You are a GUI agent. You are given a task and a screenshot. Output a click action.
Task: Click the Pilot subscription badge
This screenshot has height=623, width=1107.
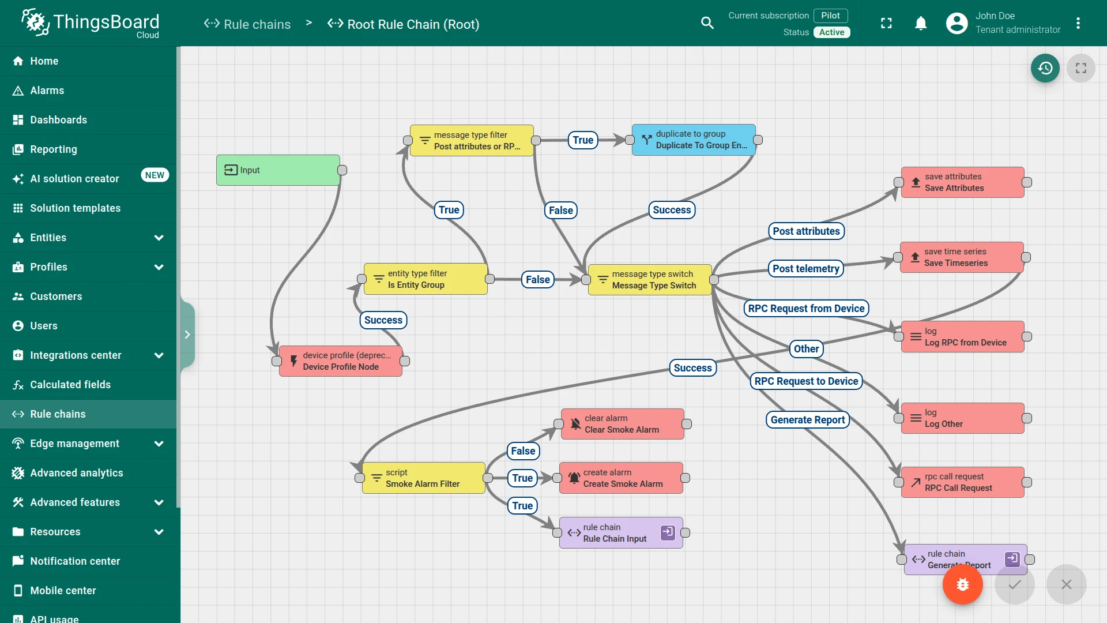click(830, 16)
